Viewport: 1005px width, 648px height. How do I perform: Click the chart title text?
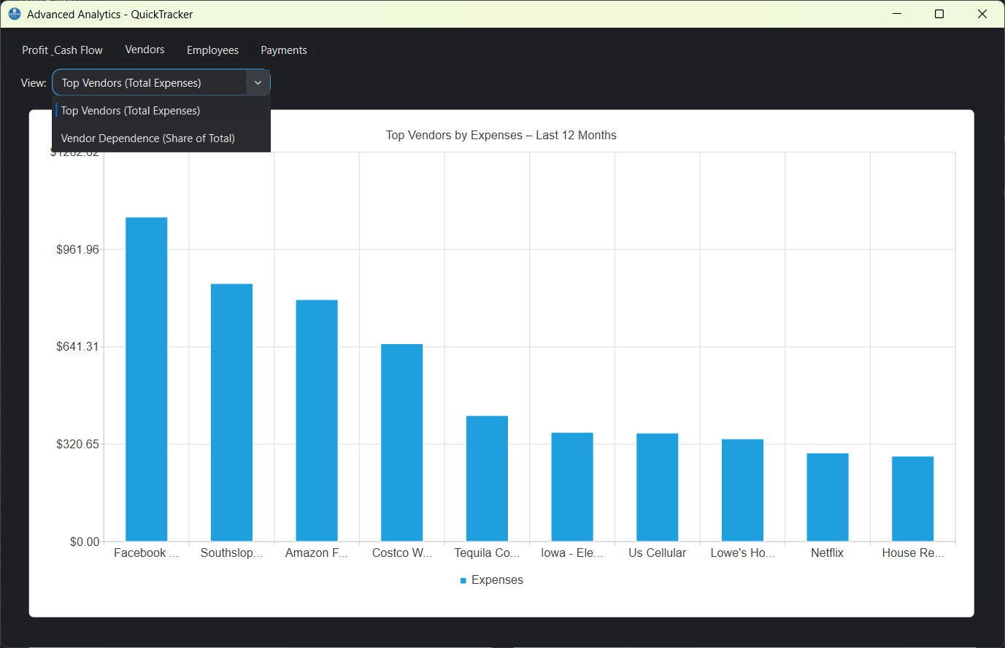(501, 135)
